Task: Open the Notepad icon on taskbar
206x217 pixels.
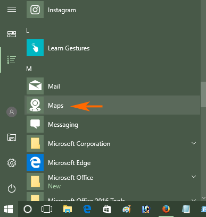Action: 186,209
